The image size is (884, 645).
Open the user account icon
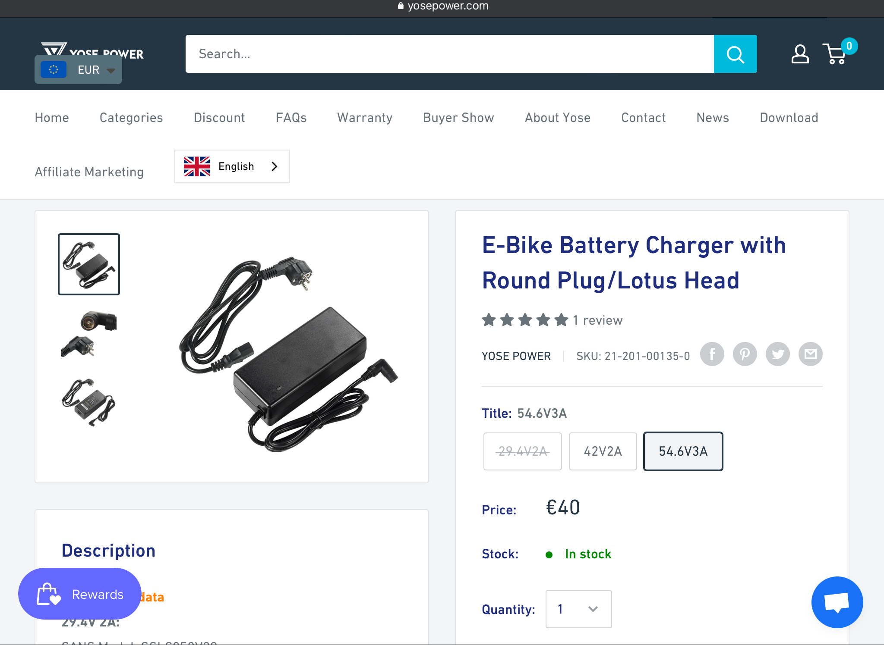point(799,54)
